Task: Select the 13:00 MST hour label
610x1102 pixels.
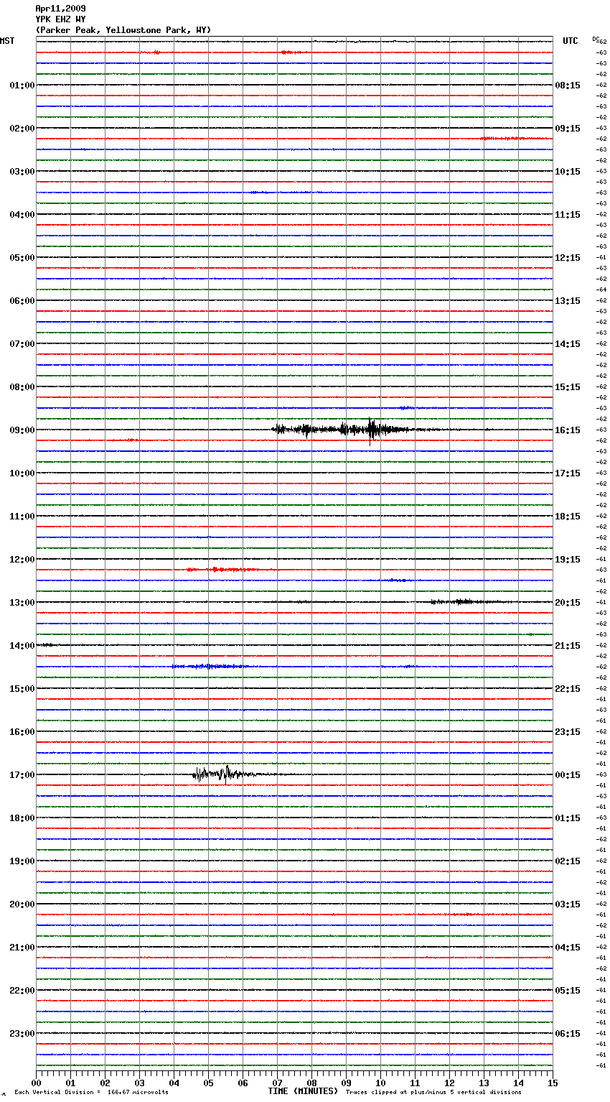Action: tap(22, 603)
